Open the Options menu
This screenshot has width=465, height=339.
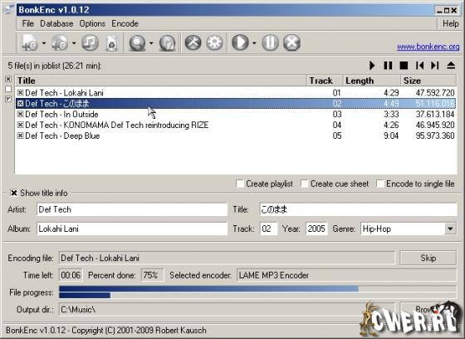(92, 23)
